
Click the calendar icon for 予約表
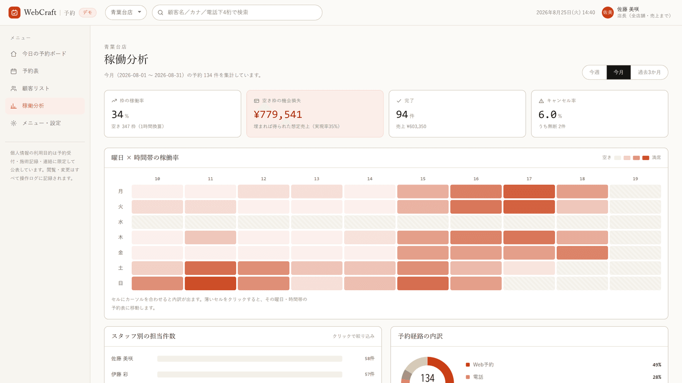pyautogui.click(x=14, y=71)
